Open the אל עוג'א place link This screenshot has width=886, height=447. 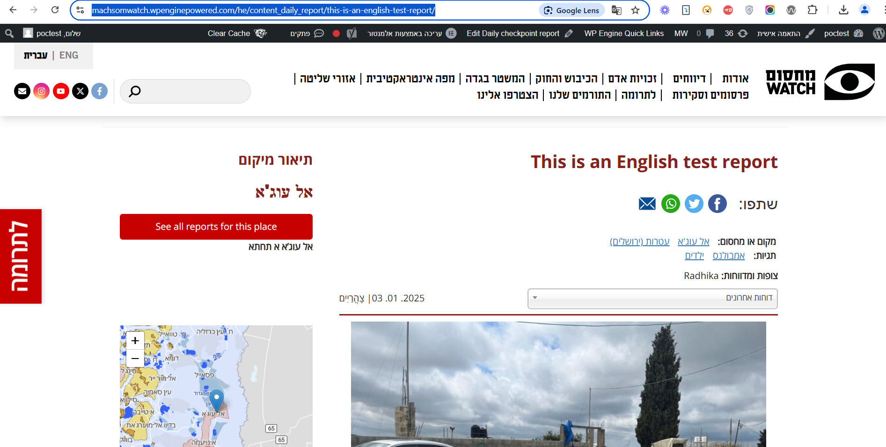pos(693,242)
